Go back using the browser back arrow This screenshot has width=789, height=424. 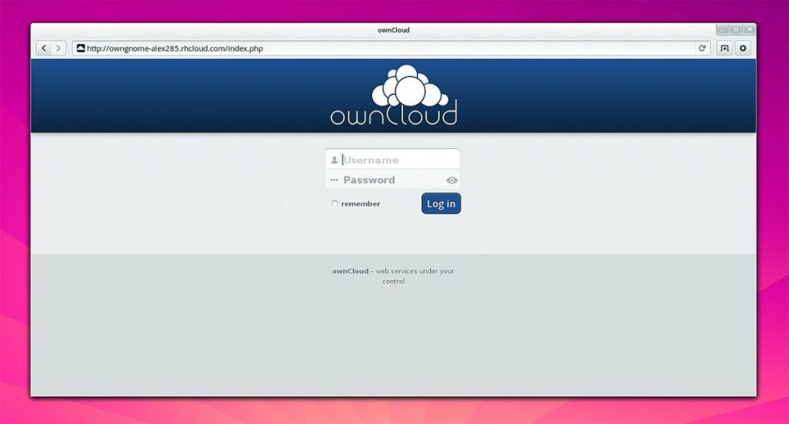tap(44, 49)
